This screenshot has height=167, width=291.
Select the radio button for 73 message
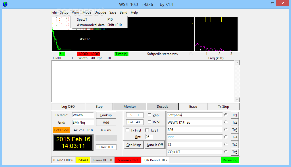226,144
